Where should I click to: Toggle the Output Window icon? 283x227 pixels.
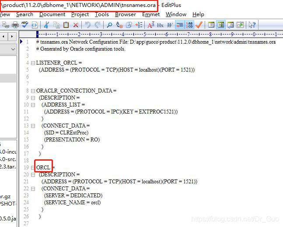231,25
